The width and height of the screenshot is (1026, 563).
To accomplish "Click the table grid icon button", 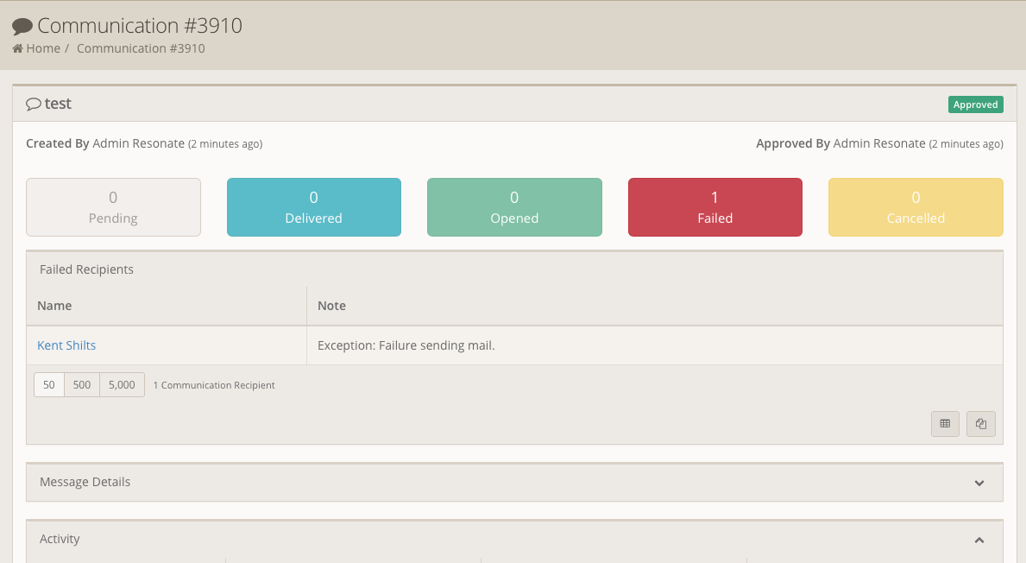I will [x=945, y=424].
